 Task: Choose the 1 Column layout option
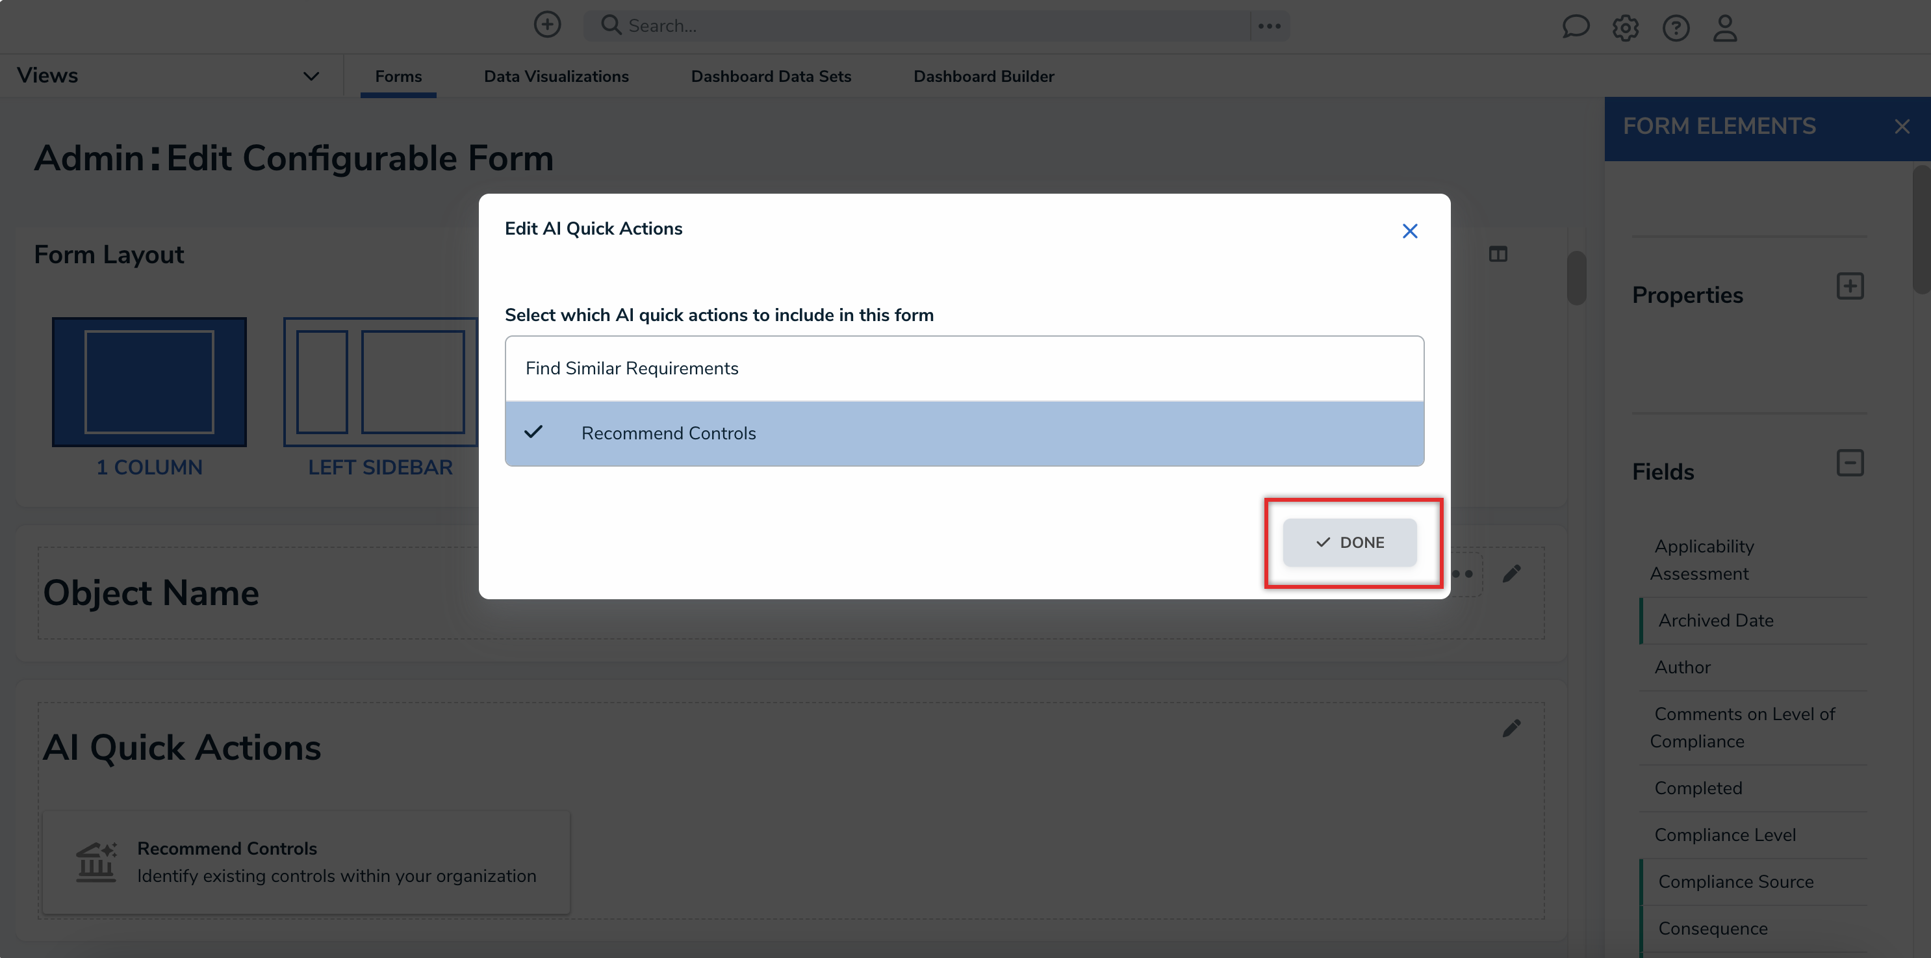(x=149, y=382)
